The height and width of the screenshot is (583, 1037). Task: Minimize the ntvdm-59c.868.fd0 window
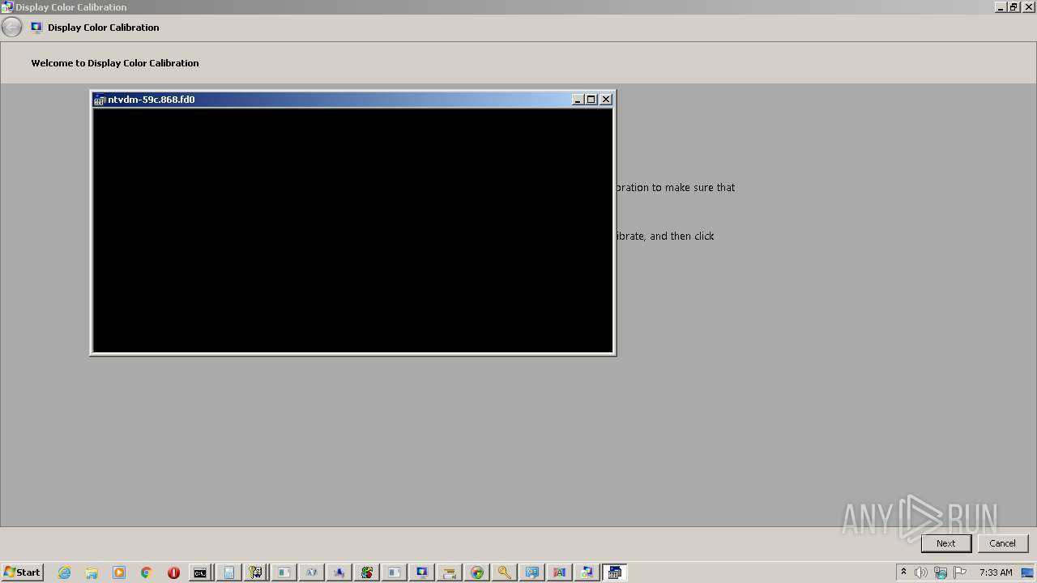point(578,100)
